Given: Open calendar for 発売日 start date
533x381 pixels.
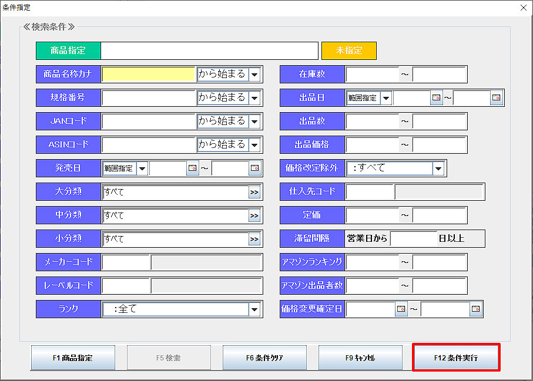Looking at the screenshot, I should click(193, 168).
